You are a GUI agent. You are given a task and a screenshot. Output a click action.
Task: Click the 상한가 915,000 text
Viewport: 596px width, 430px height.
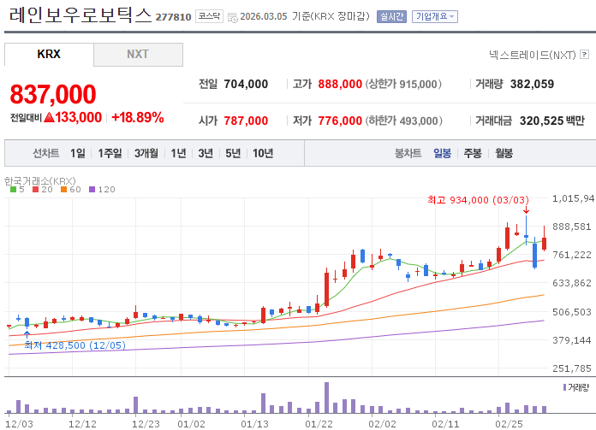tap(403, 84)
